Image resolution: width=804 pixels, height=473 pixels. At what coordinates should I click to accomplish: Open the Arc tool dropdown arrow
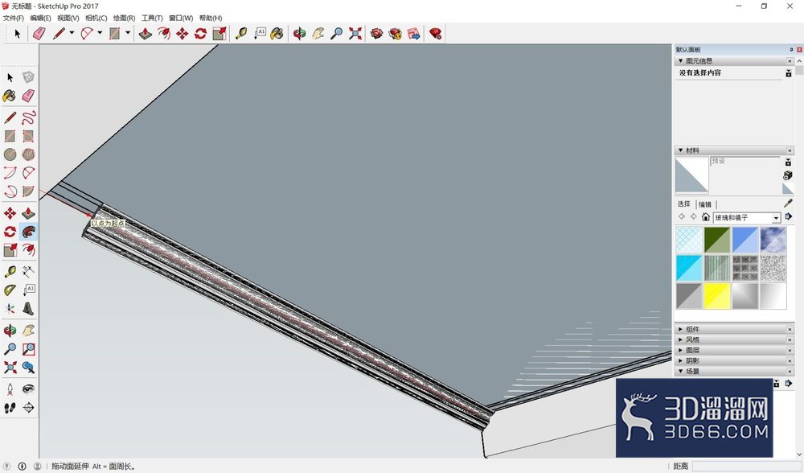[100, 33]
